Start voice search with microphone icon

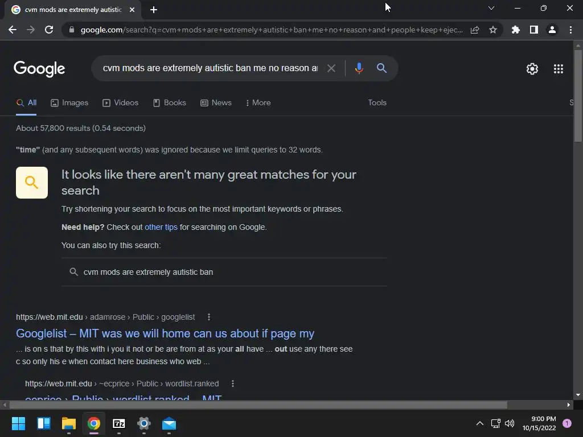tap(359, 68)
